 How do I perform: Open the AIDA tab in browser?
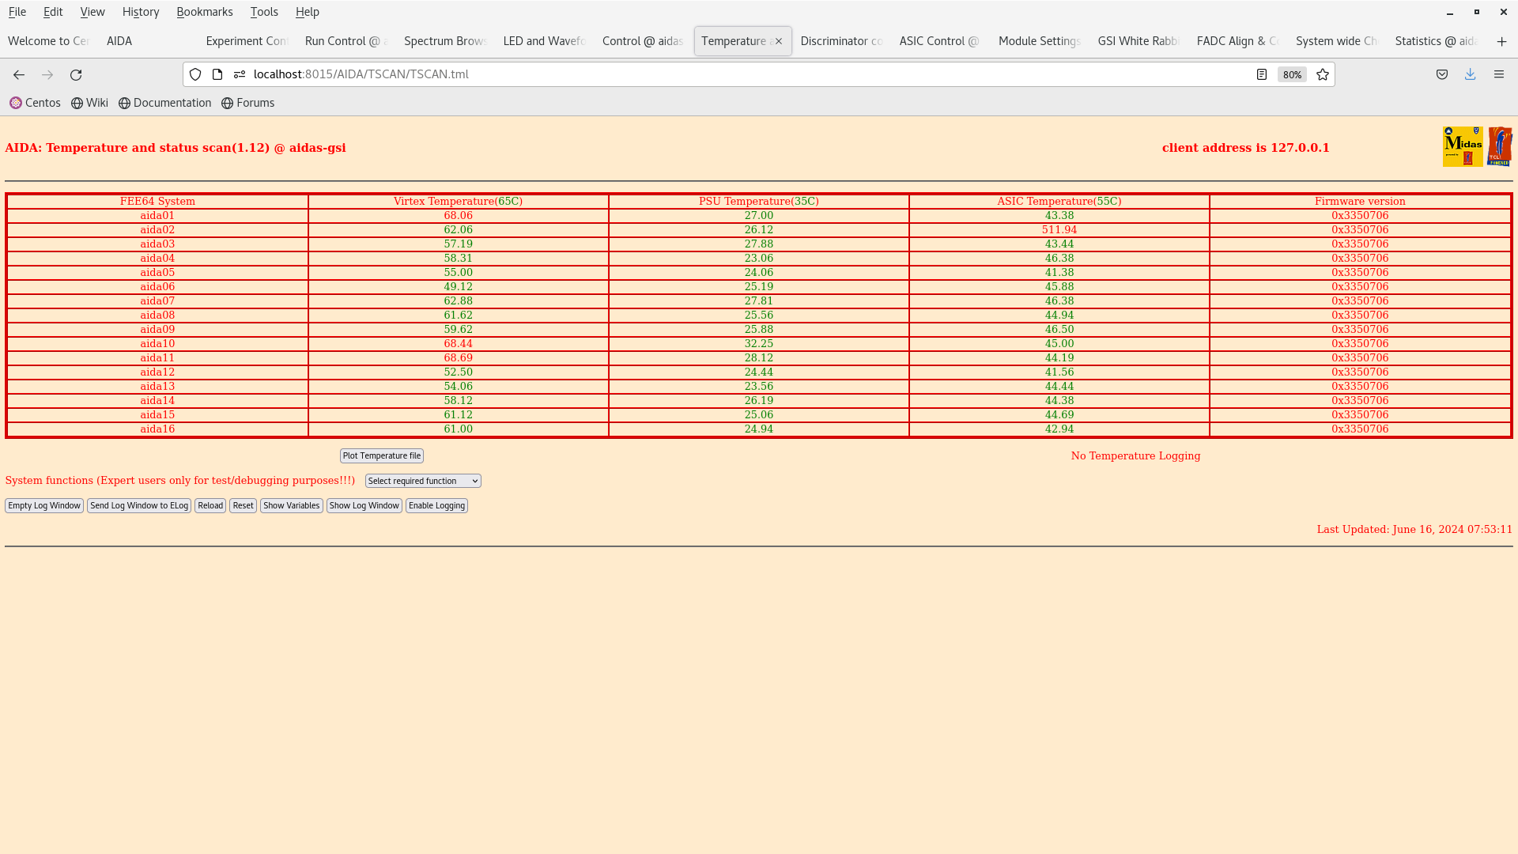tap(119, 40)
